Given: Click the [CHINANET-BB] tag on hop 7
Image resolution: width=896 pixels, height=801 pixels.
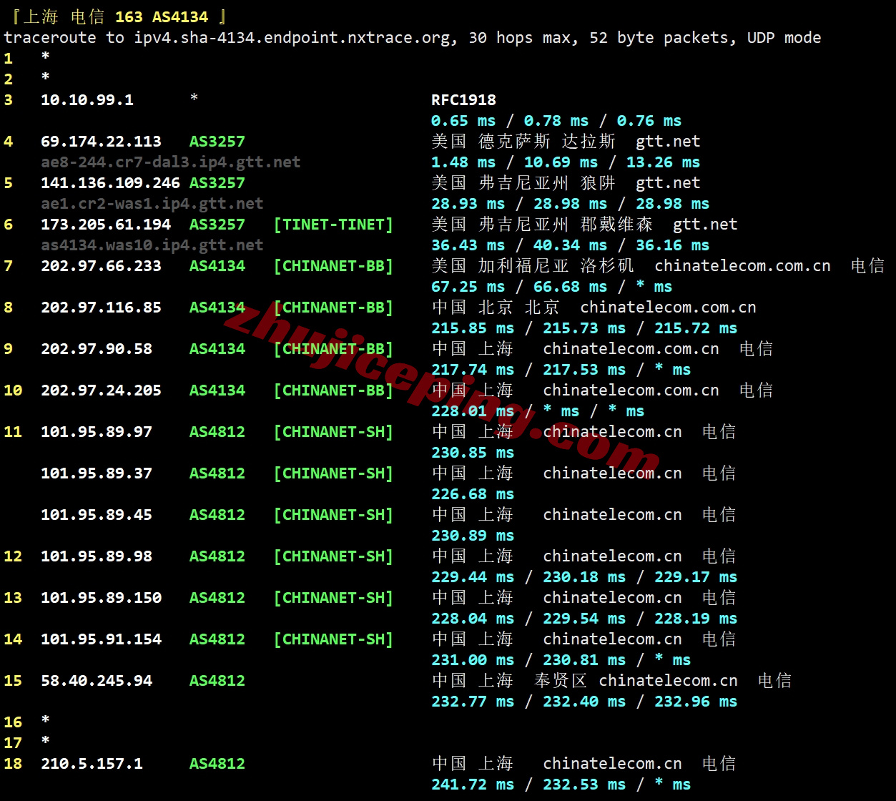Looking at the screenshot, I should (x=333, y=265).
